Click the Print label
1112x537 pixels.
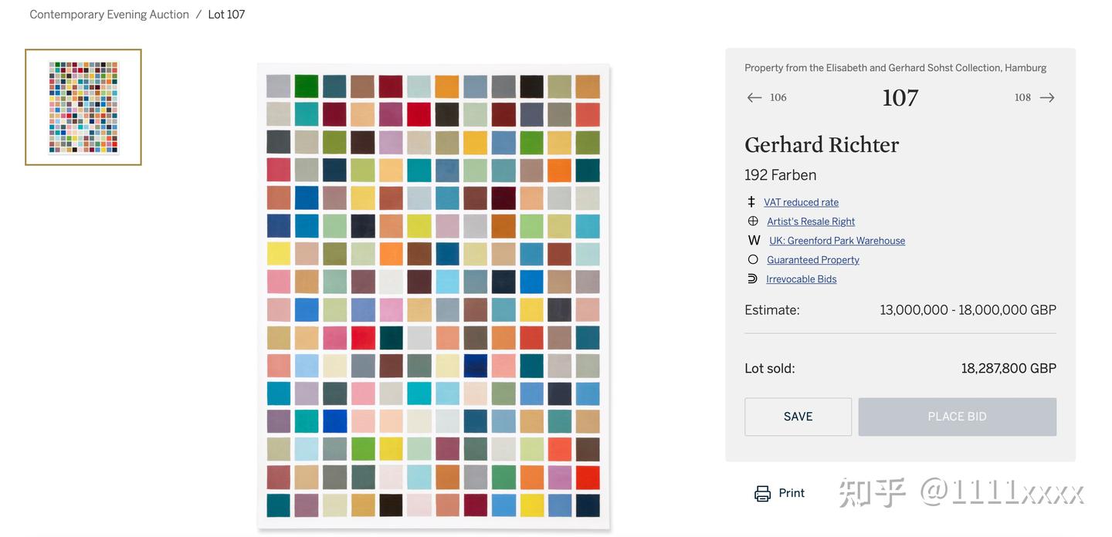(x=792, y=493)
